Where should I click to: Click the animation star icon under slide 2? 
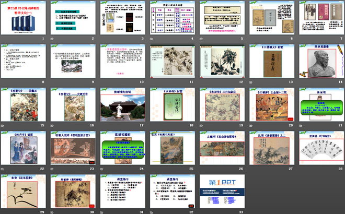click(52, 39)
